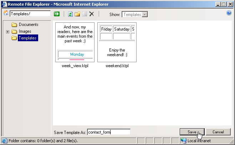This screenshot has height=145, width=235.
Task: Click the home folder icon
Action: point(5,14)
